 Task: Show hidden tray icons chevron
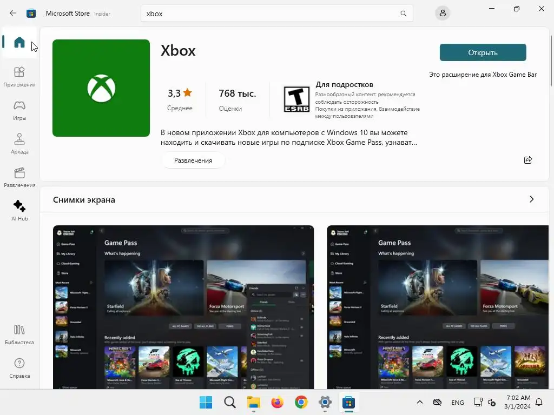(x=420, y=402)
